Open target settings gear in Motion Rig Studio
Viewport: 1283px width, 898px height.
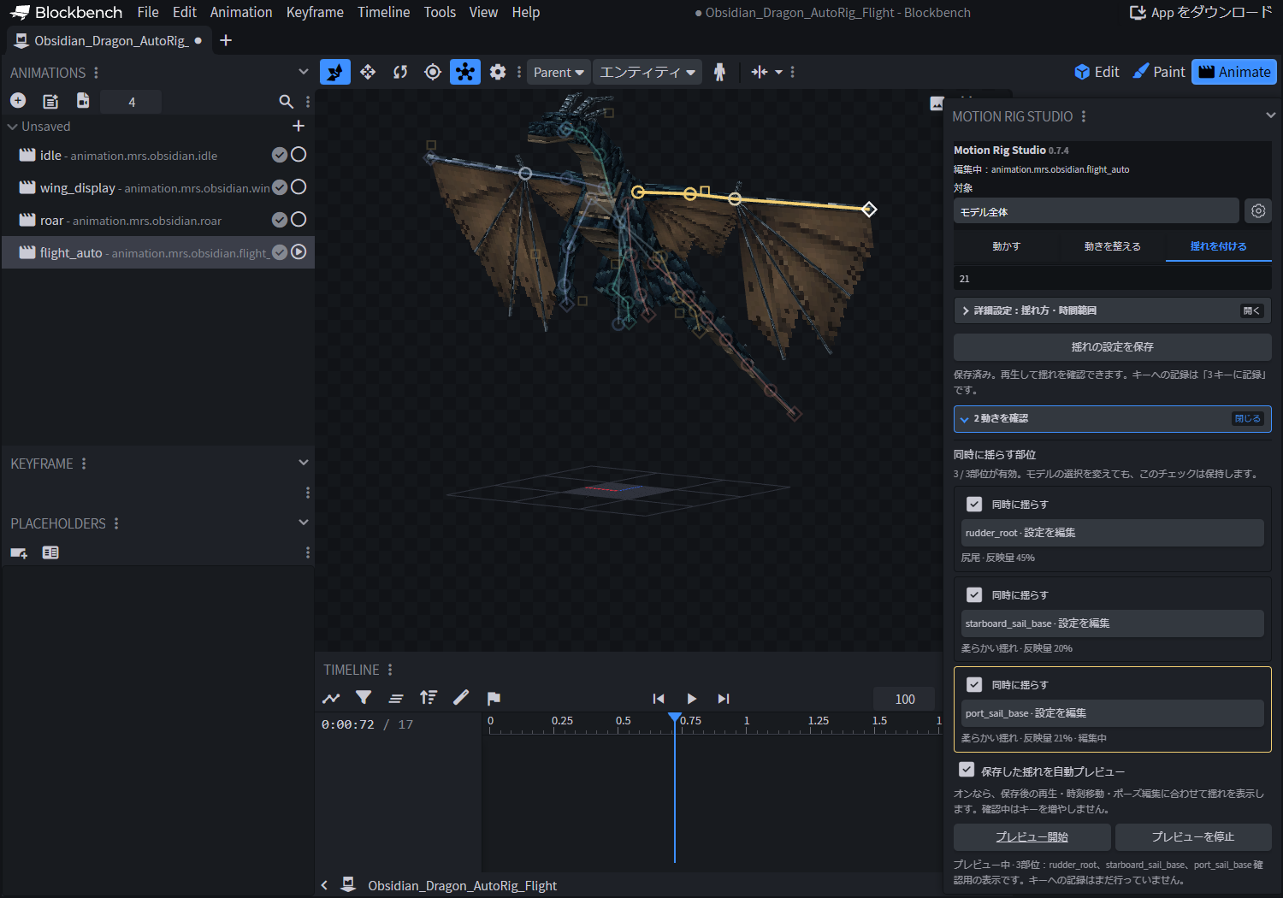coord(1258,210)
